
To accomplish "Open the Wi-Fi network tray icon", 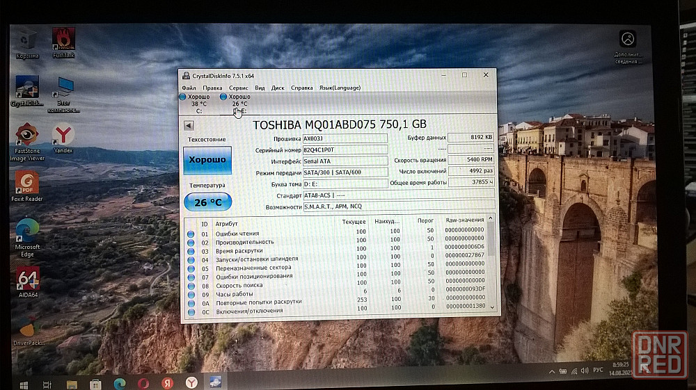I will pos(574,371).
